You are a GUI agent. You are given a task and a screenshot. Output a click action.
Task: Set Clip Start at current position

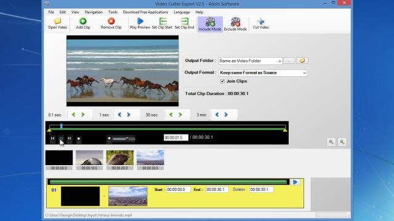click(162, 24)
